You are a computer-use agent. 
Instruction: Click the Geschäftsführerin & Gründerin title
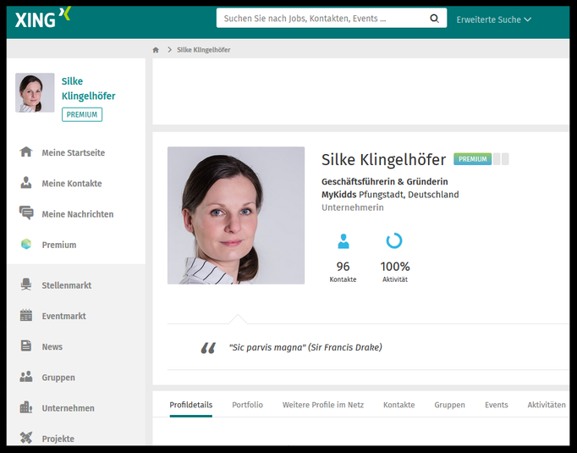385,181
